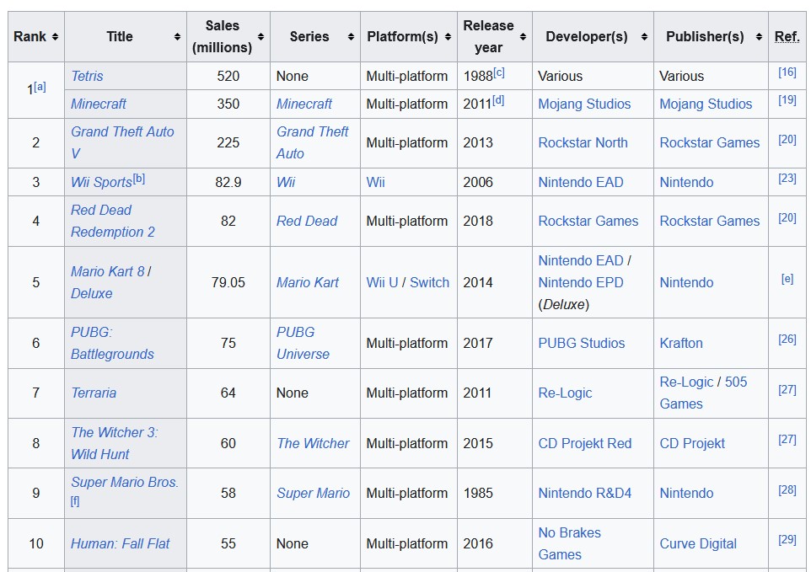The width and height of the screenshot is (811, 572).
Task: Open reference [19] for Minecraft
Action: [x=787, y=100]
